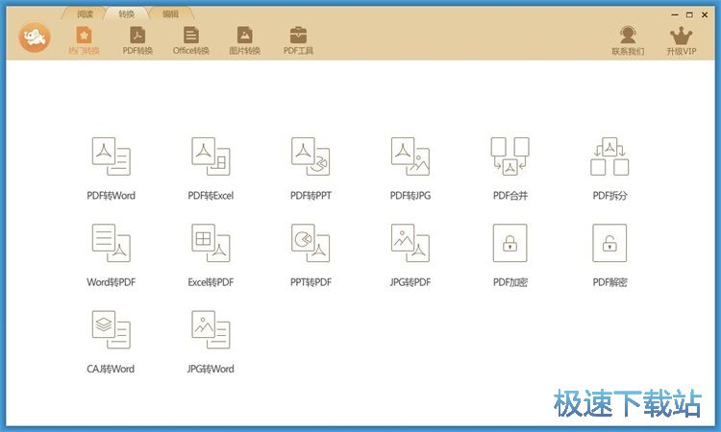Screen dimensions: 721x432
Task: Open the PDF工具 toolbox category
Action: (298, 40)
